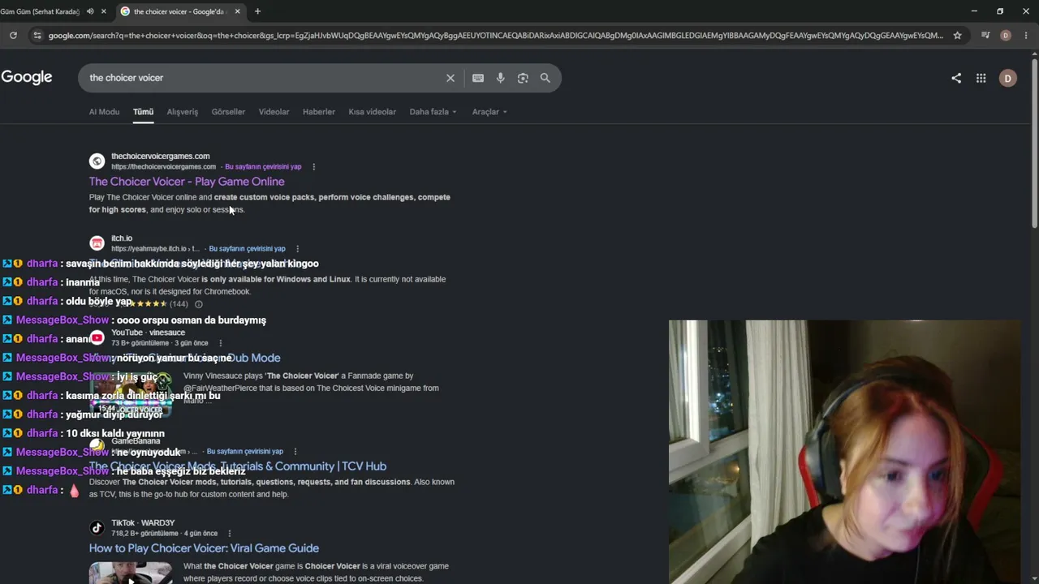Image resolution: width=1039 pixels, height=584 pixels.
Task: Clear the search query text
Action: point(451,78)
